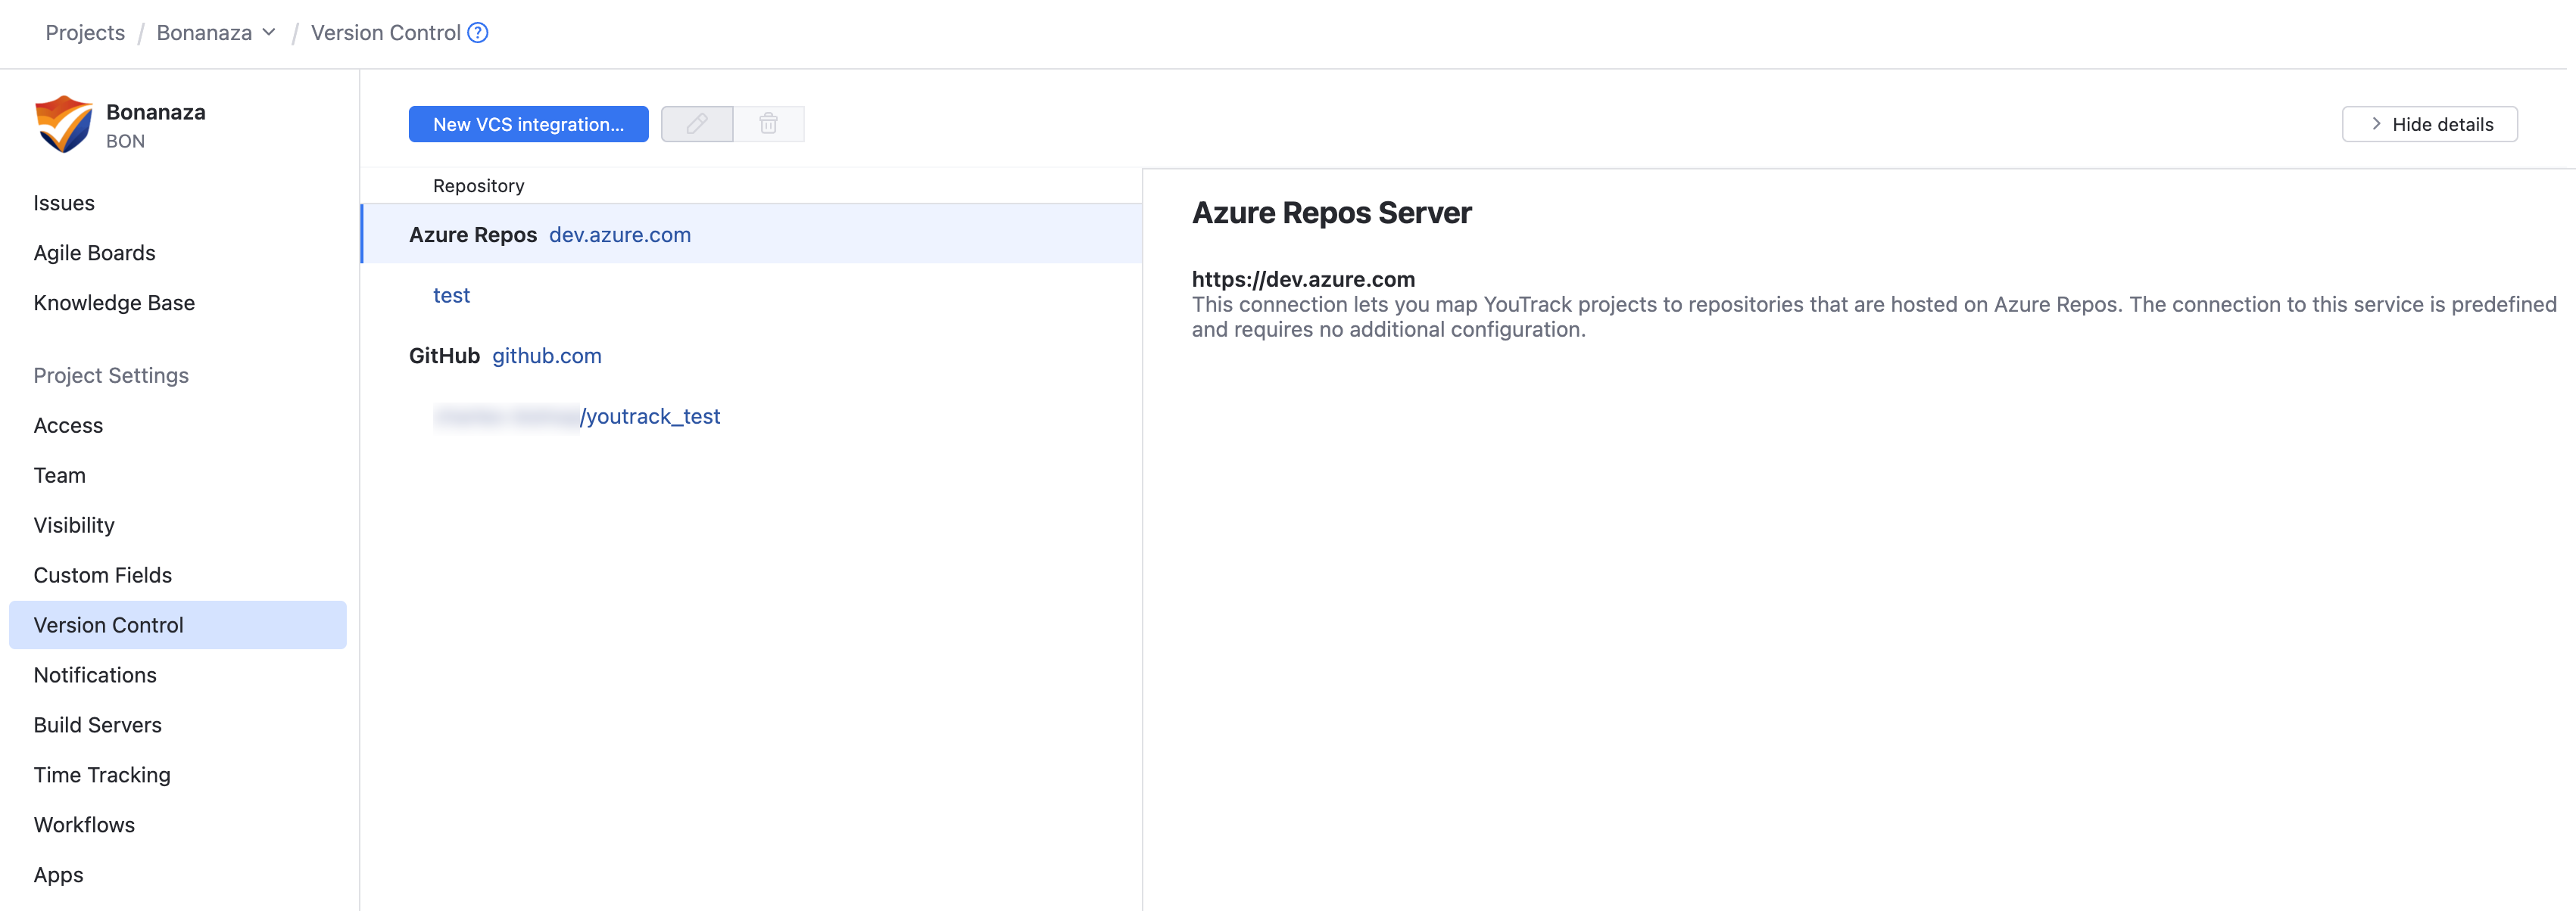Click the New VCS integration button
Screen dimensions: 2576x911
(x=528, y=124)
